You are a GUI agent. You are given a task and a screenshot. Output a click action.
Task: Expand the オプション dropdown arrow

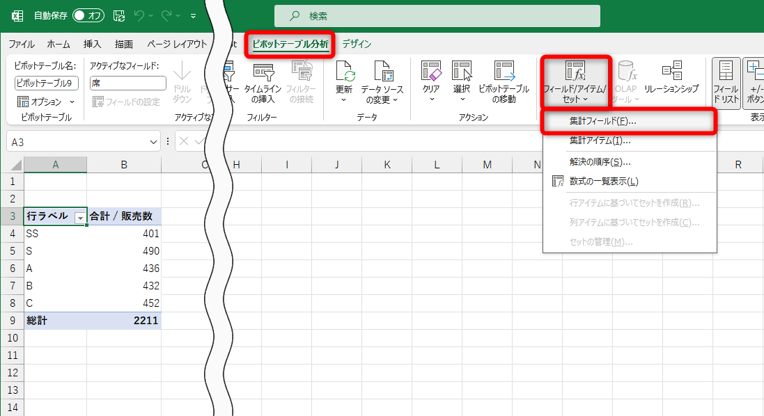coord(72,102)
